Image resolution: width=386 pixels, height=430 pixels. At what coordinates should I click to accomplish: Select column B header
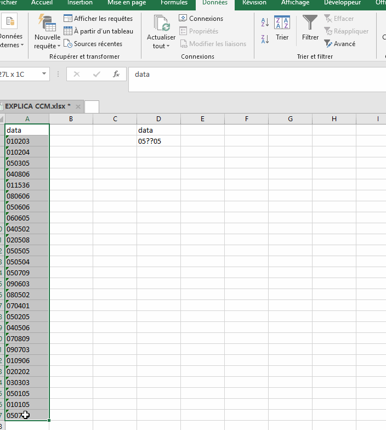point(71,118)
